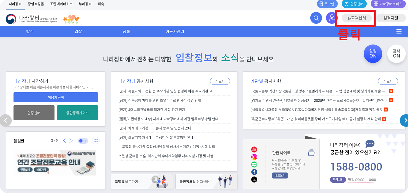Open the 발주 menu
408x193 pixels.
[x=30, y=31]
